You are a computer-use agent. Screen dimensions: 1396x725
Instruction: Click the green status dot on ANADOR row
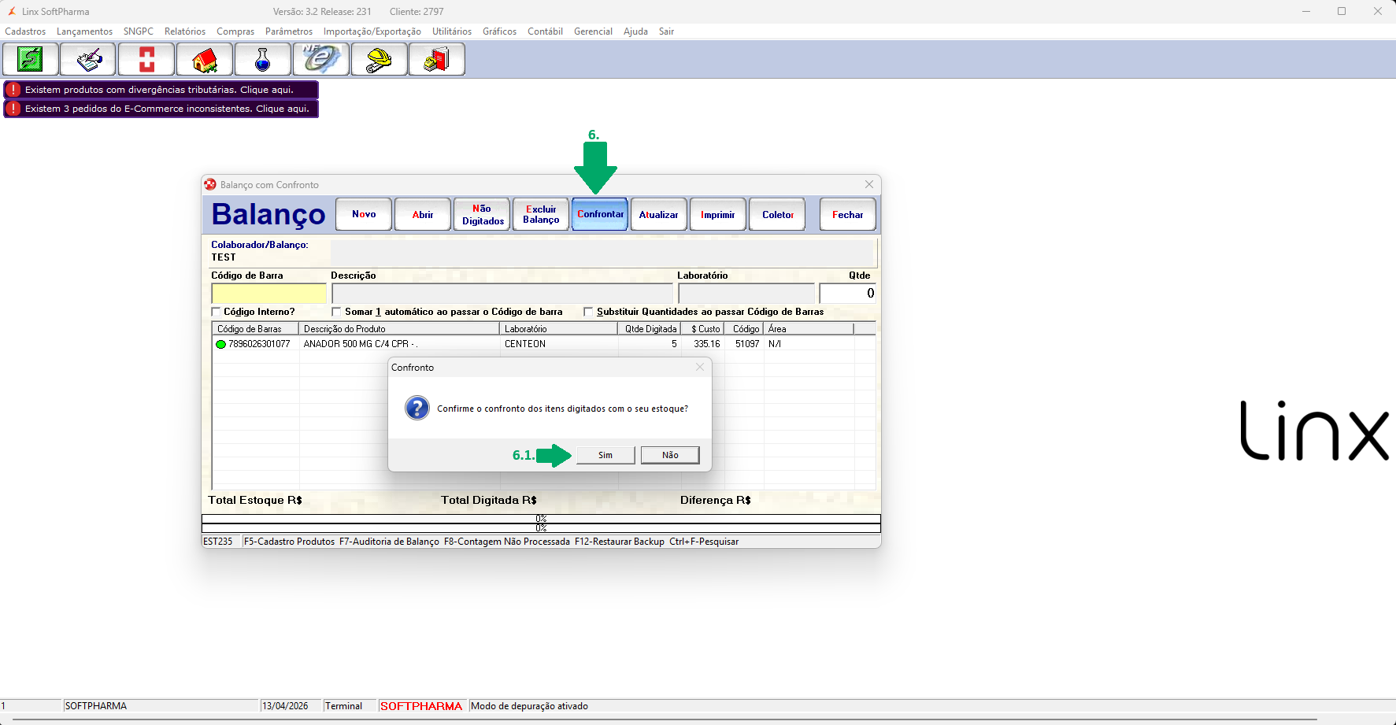220,344
